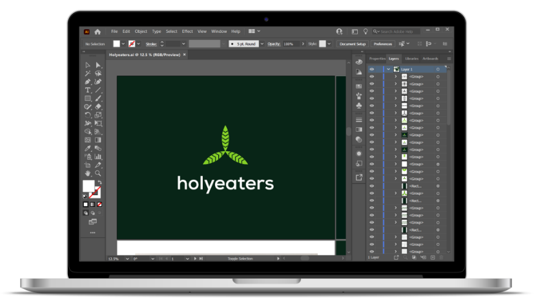Screen dimensions: 536x307
Task: Click the Preferences button
Action: [382, 44]
